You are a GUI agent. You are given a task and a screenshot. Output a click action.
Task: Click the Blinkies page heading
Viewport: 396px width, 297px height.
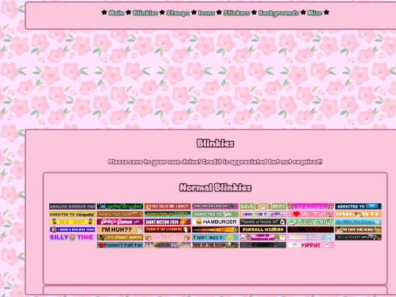pos(215,144)
